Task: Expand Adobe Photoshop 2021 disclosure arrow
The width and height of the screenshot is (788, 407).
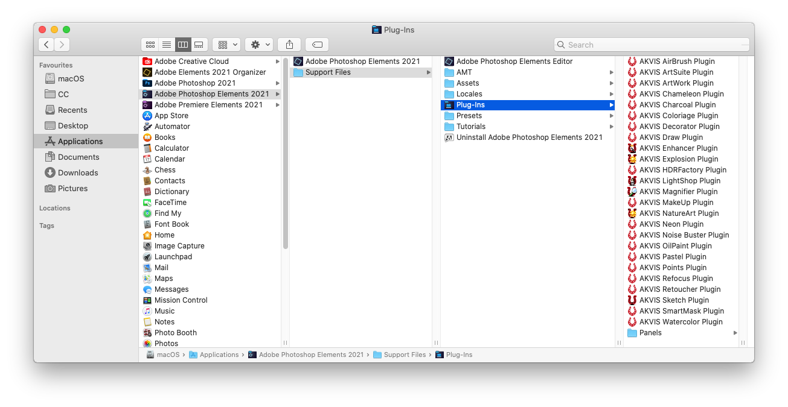Action: tap(278, 83)
